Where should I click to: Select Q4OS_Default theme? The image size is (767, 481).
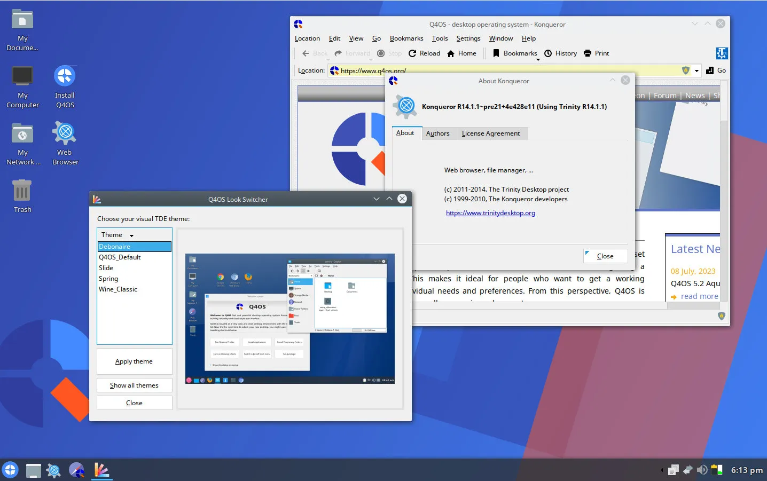[x=135, y=257]
